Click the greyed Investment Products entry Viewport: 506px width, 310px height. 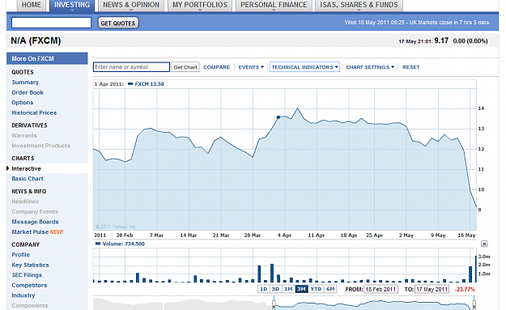(41, 146)
